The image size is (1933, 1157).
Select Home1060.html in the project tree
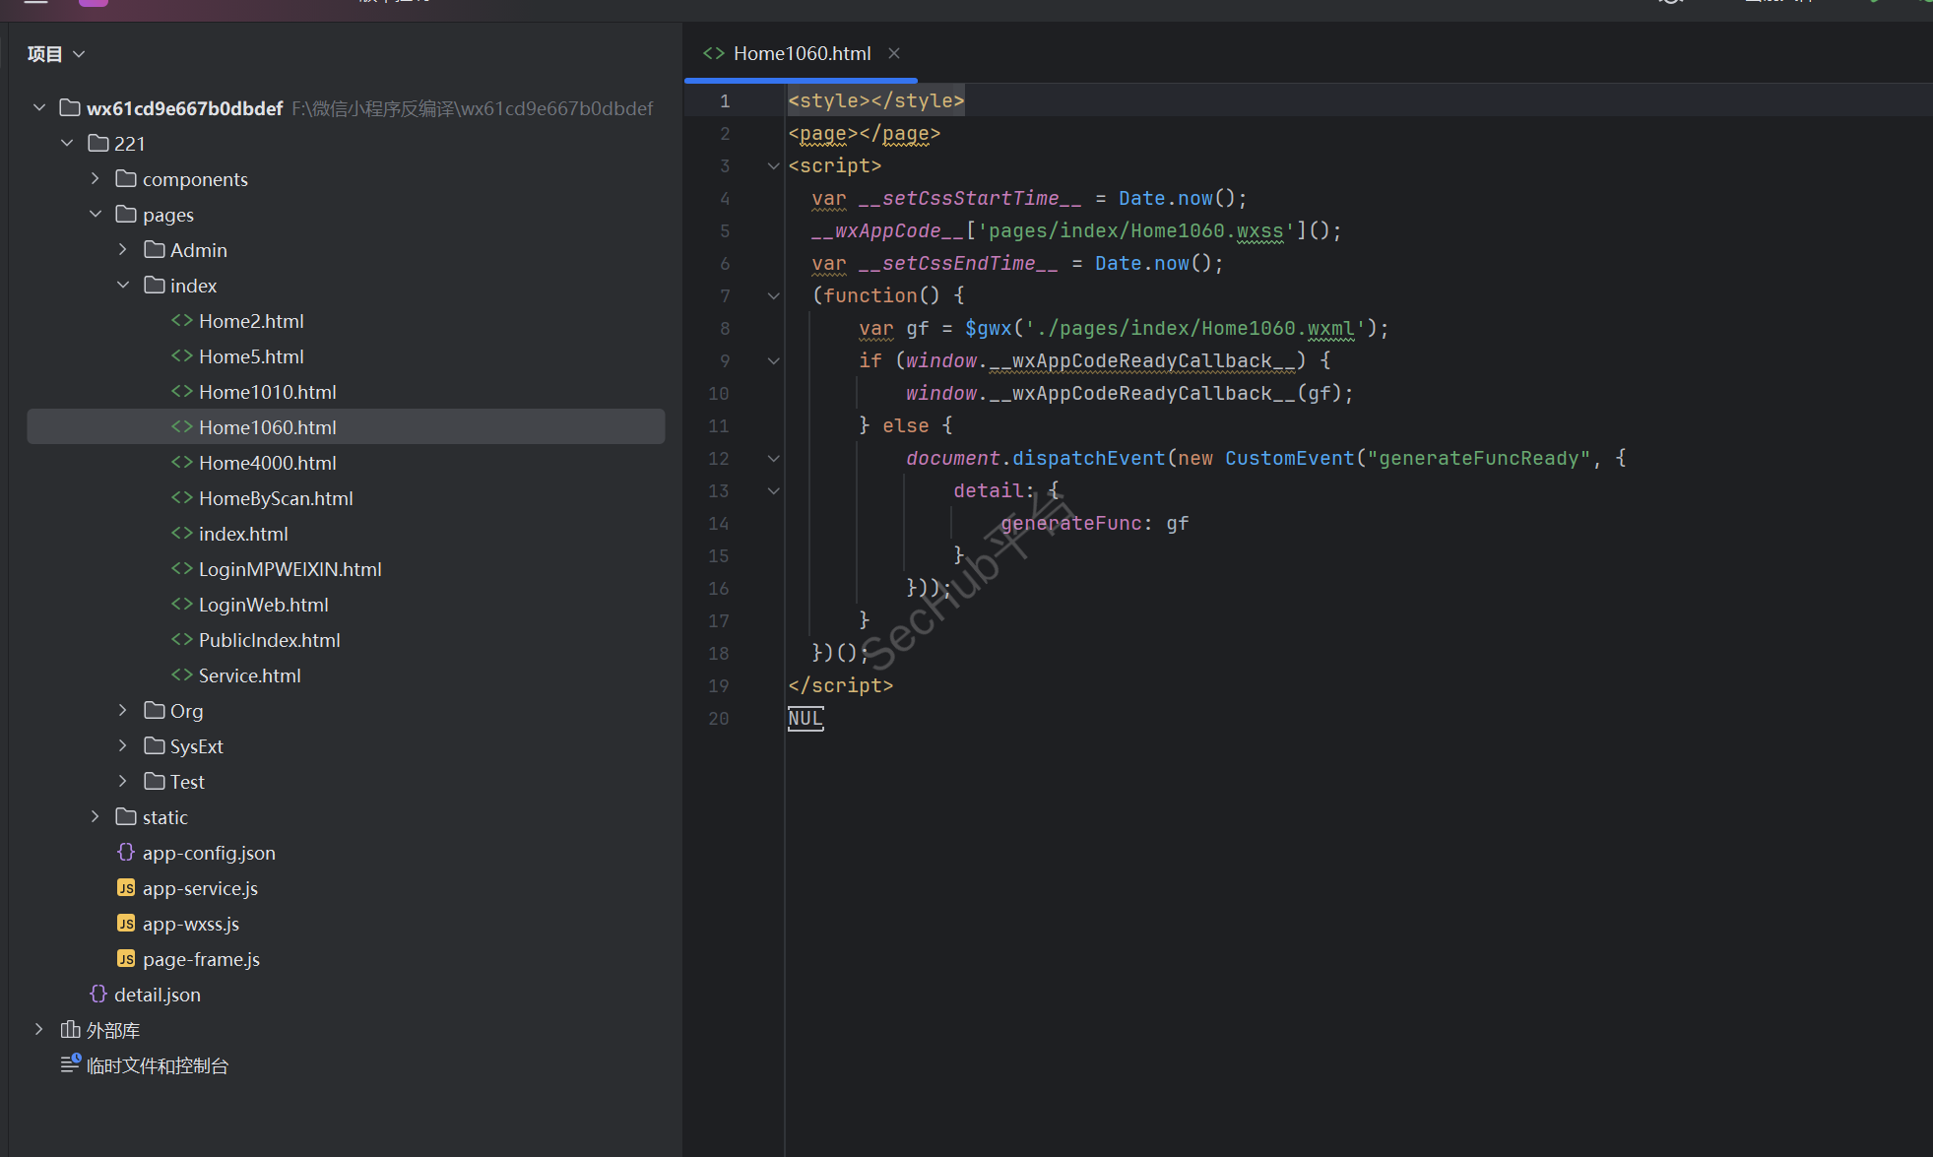(x=346, y=426)
